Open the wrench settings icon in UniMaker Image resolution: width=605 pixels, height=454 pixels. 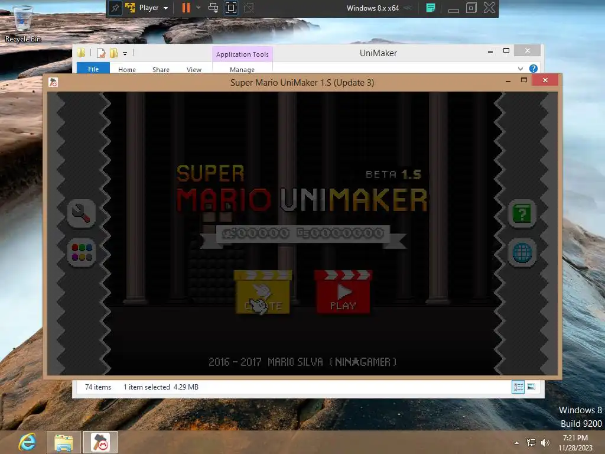[82, 213]
